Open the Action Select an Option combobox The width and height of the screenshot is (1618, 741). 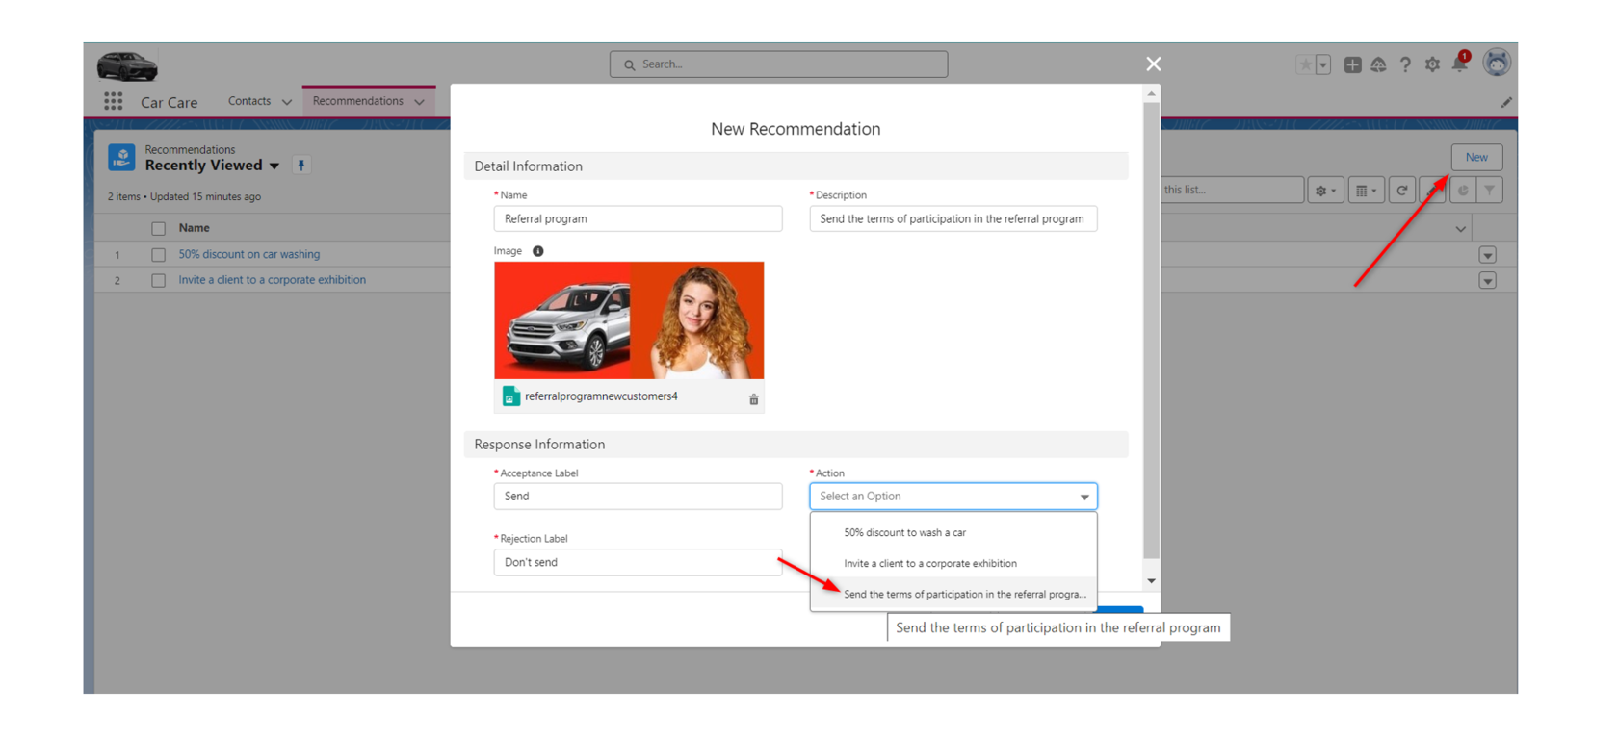(x=953, y=497)
